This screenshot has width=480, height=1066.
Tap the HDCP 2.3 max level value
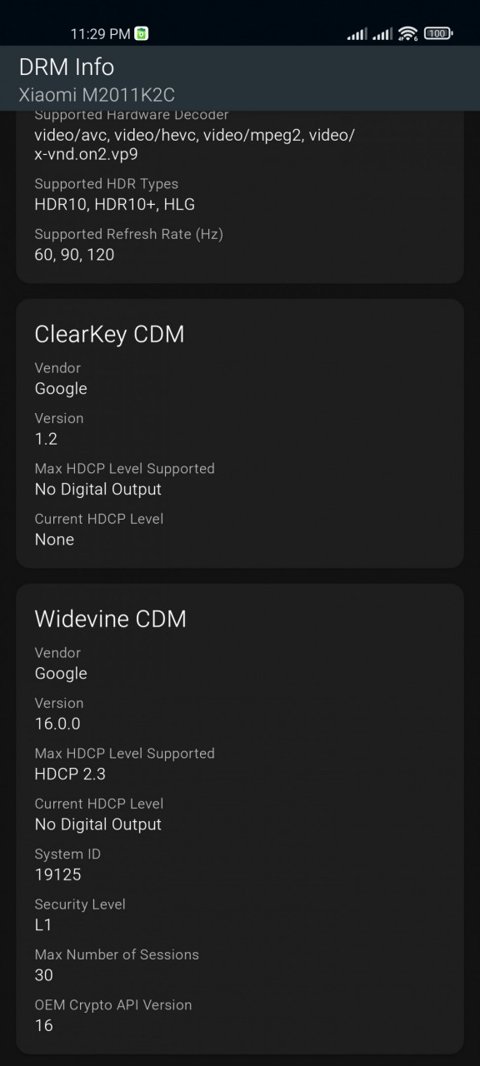(x=70, y=774)
